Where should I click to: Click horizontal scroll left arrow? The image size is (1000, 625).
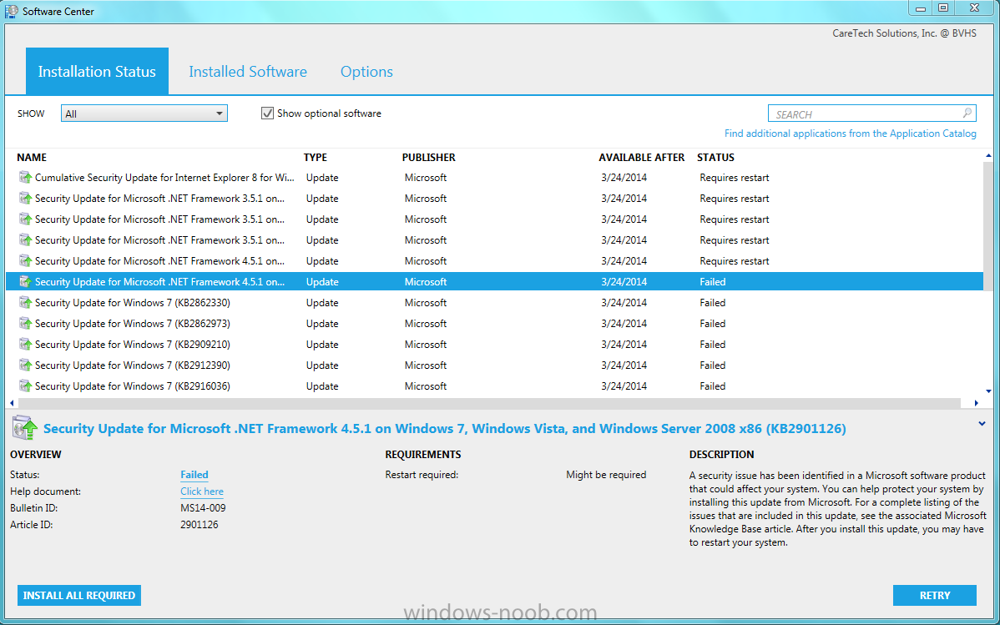click(x=13, y=403)
